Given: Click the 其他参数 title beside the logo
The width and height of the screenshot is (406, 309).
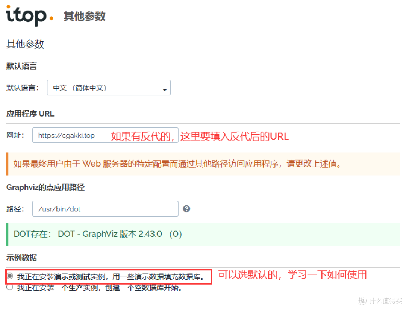Looking at the screenshot, I should pyautogui.click(x=85, y=16).
